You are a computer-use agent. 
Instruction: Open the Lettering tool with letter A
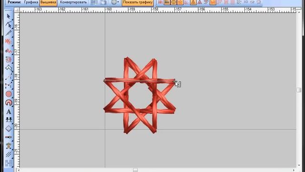[x=9, y=111]
